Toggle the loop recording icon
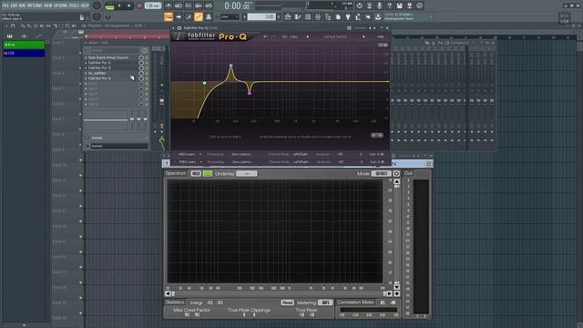The image size is (583, 328). click(x=209, y=6)
